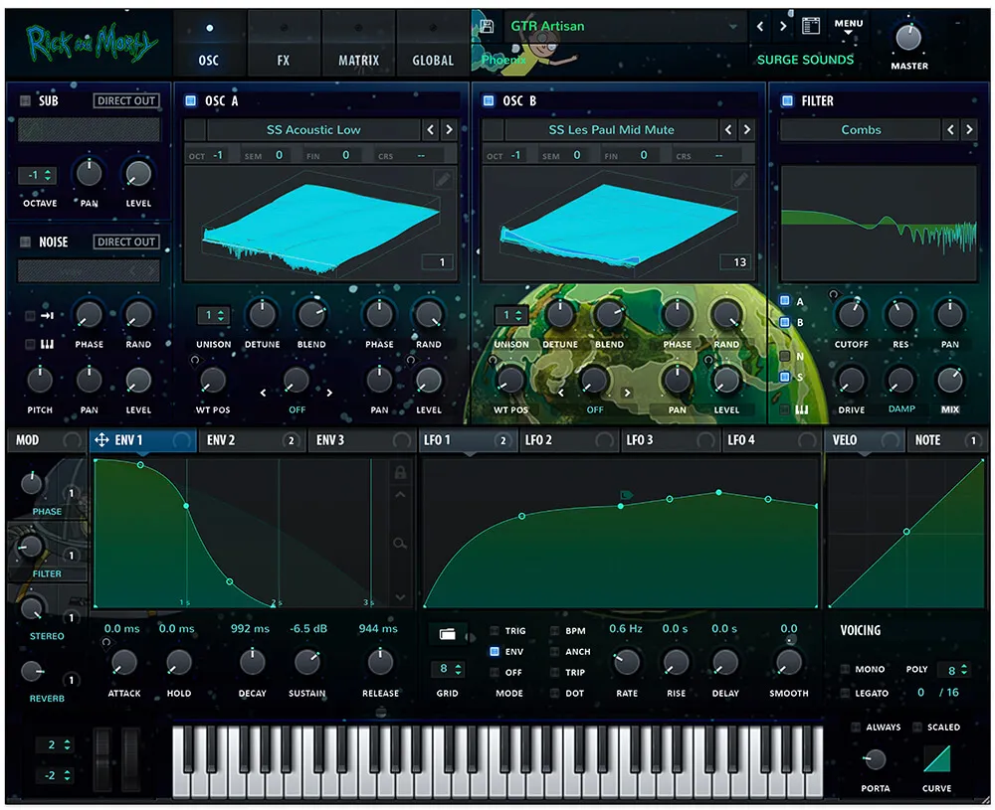The height and width of the screenshot is (810, 995).
Task: Click the OSC A wavetable edit pencil icon
Action: click(443, 180)
